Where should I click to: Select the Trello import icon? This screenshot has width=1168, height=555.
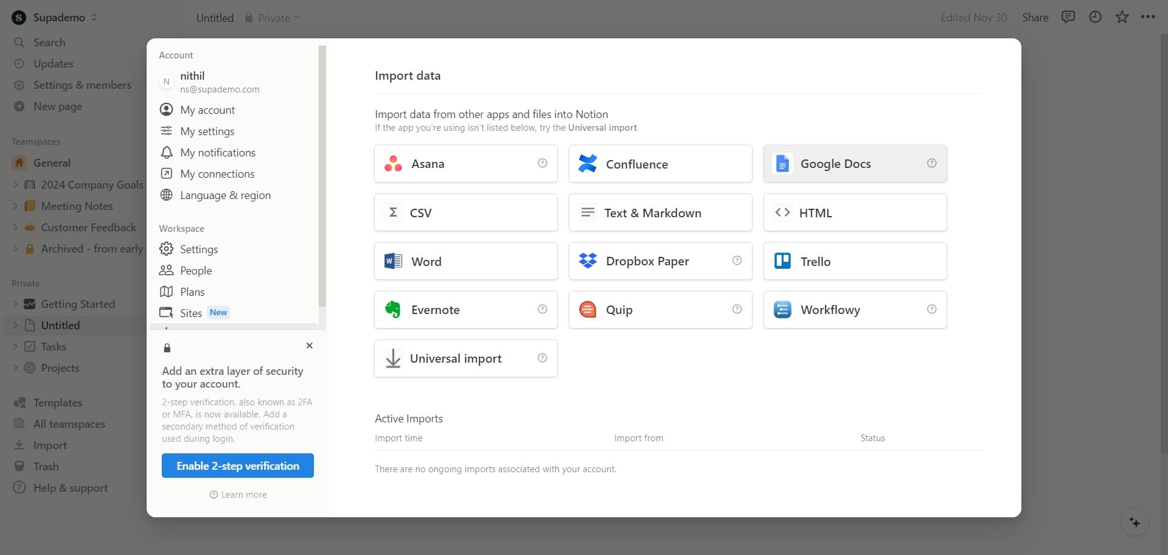pos(782,260)
